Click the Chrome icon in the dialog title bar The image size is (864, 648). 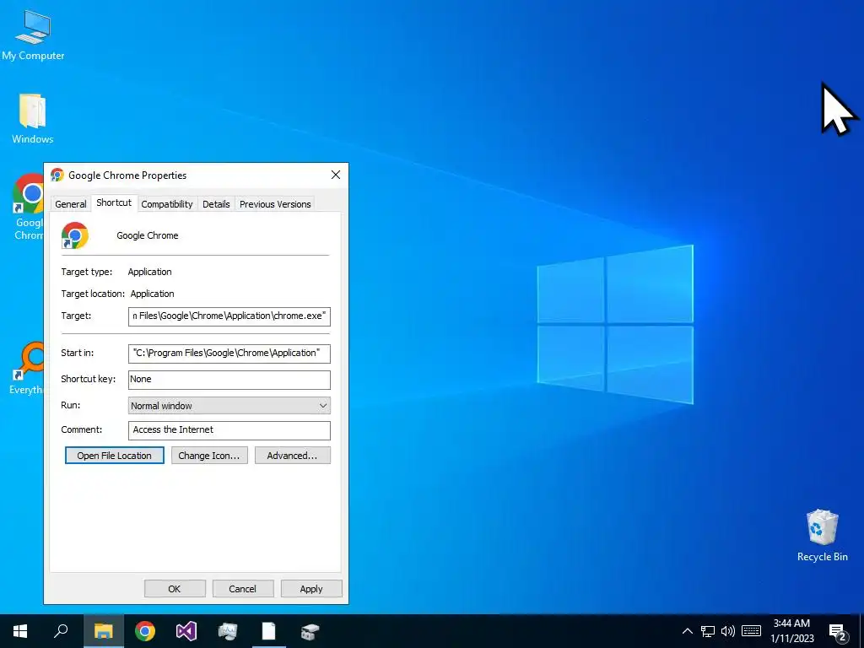[57, 175]
